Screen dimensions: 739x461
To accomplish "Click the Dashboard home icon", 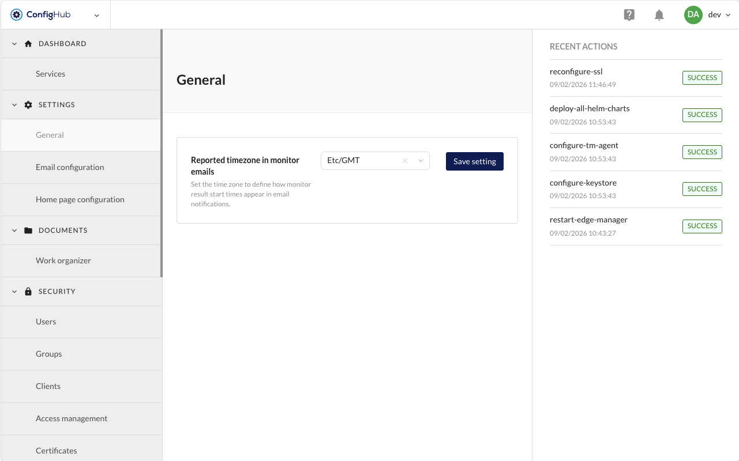I will (28, 44).
